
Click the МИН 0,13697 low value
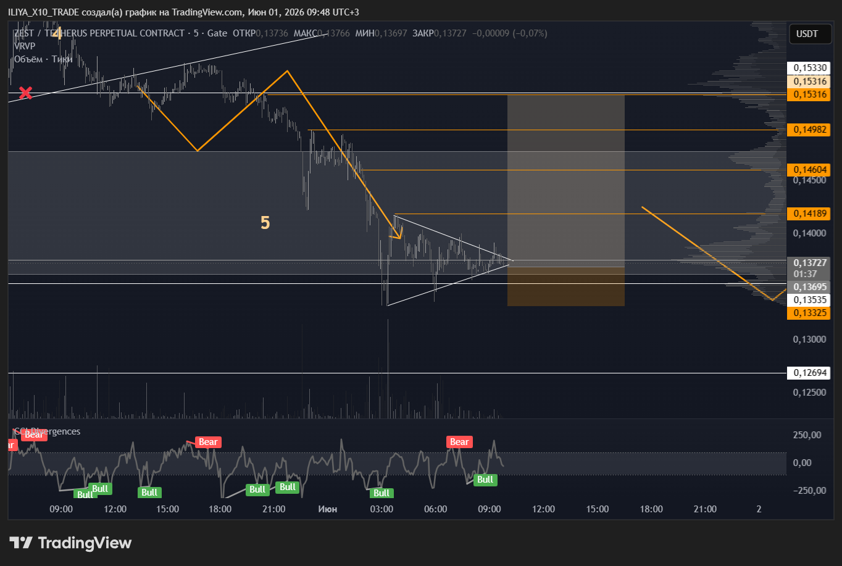(381, 33)
